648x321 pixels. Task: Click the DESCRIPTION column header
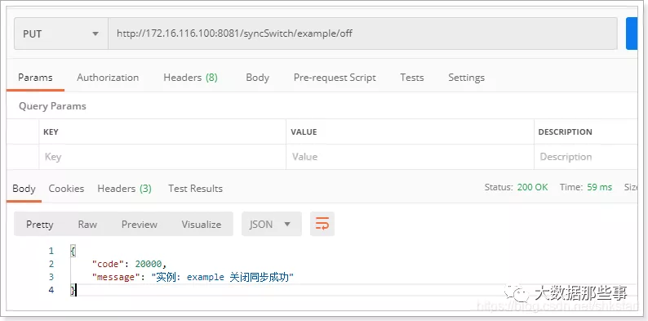(565, 132)
